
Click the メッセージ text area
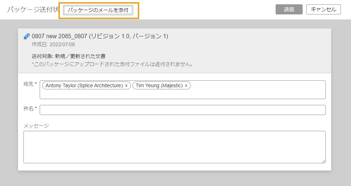tap(175, 147)
